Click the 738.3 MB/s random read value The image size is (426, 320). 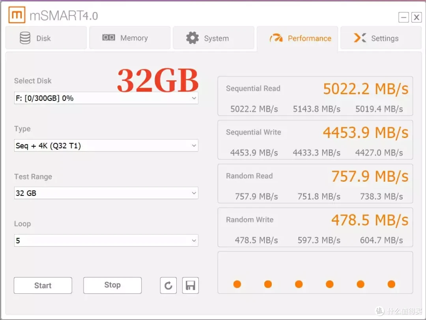(x=381, y=197)
